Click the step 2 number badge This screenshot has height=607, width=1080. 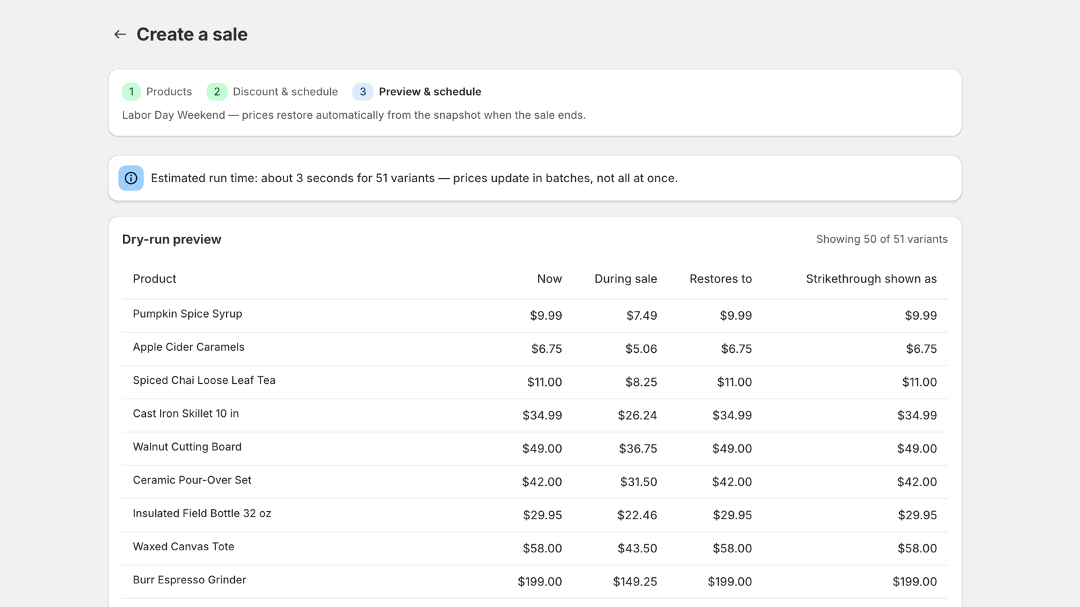[217, 92]
